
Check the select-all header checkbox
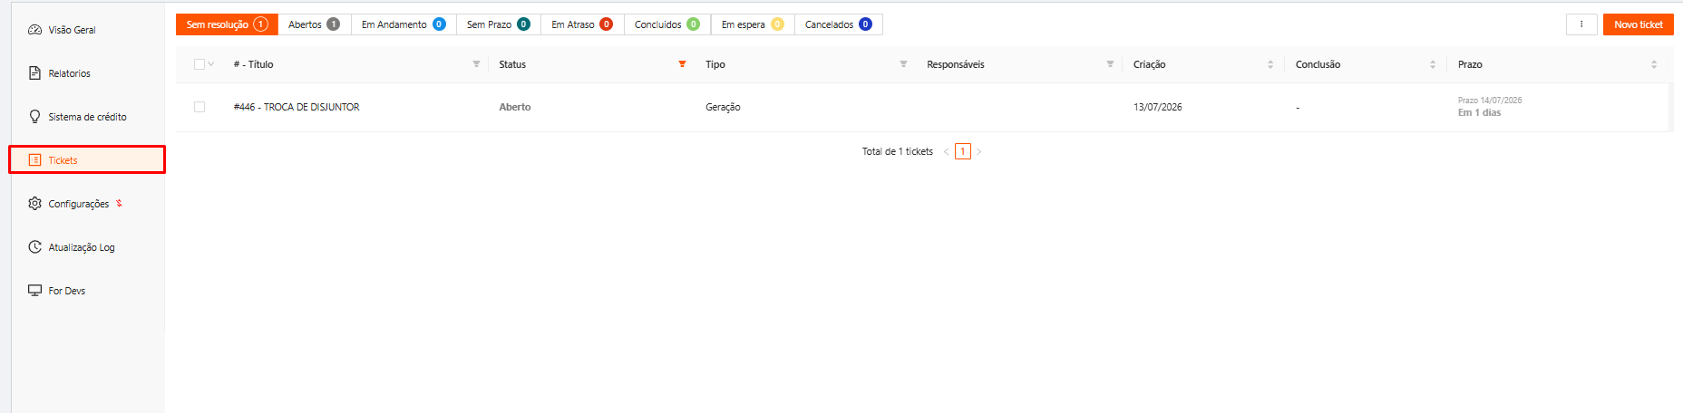click(199, 64)
